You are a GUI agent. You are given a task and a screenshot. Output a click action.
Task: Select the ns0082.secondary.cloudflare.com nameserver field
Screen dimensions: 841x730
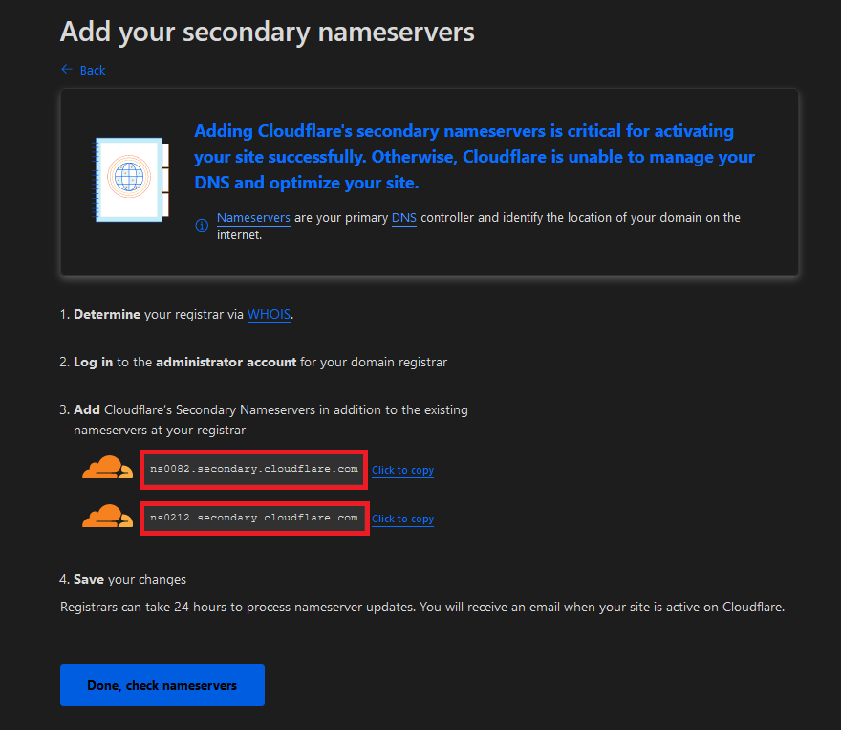click(x=254, y=469)
